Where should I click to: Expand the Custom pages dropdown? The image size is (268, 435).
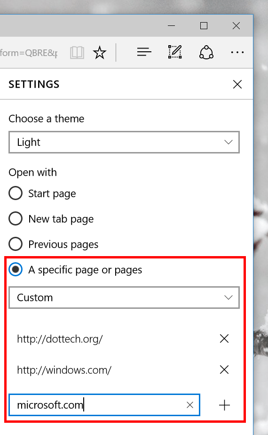(x=124, y=298)
